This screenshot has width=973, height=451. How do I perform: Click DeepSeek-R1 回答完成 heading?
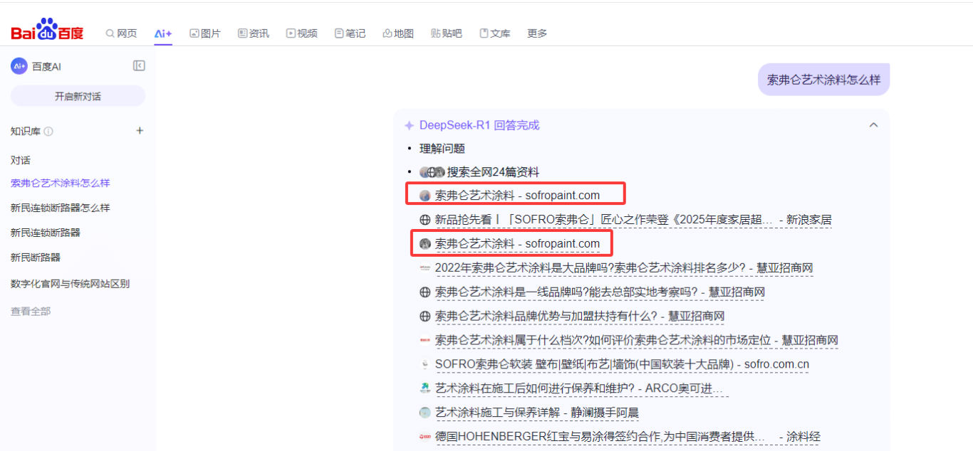click(479, 125)
